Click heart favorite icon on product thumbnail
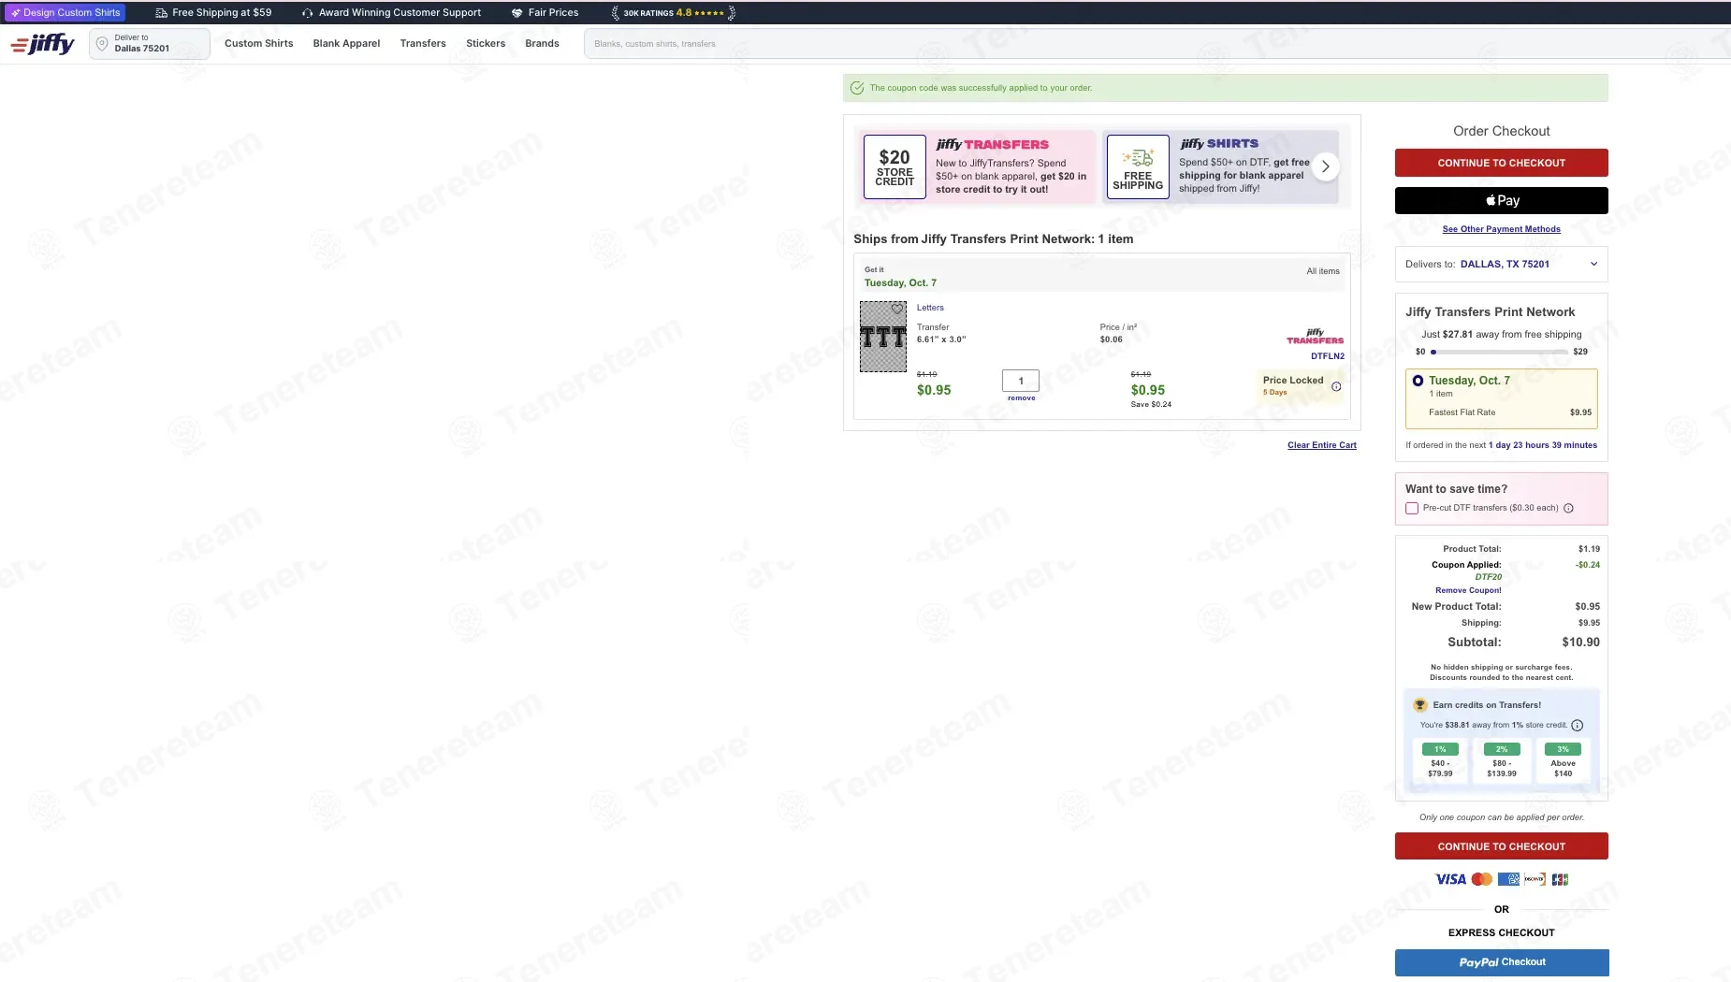1731x982 pixels. 896,309
